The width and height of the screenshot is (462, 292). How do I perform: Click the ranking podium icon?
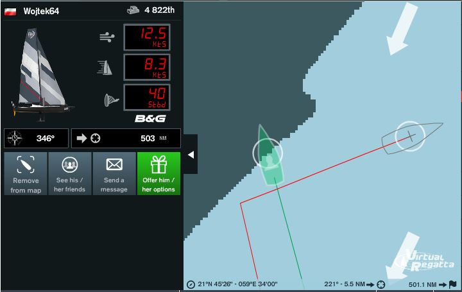[x=133, y=11]
